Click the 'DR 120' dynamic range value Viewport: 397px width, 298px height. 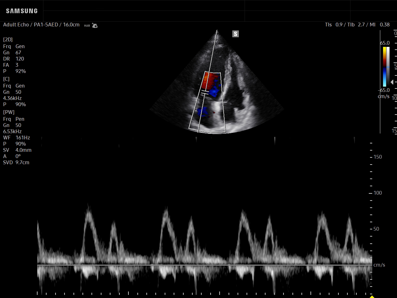pyautogui.click(x=14, y=59)
